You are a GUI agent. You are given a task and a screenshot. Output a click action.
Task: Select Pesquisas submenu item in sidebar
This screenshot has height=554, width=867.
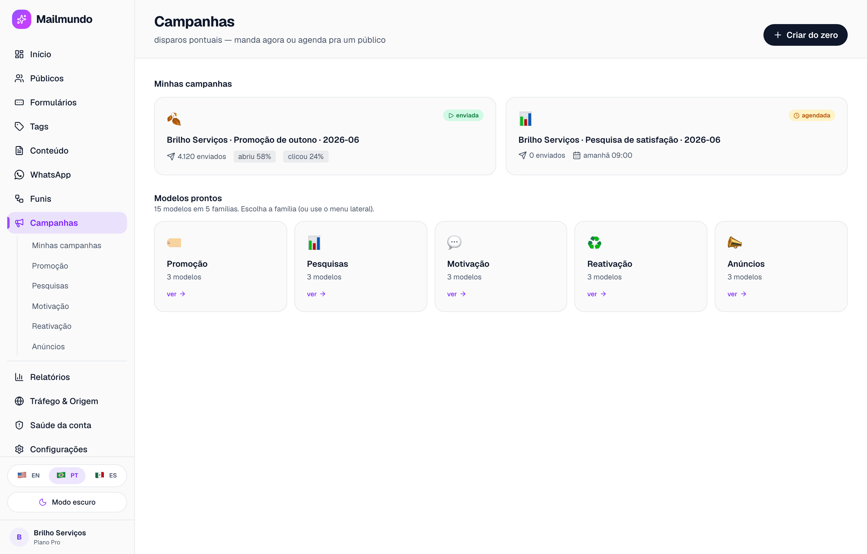50,286
